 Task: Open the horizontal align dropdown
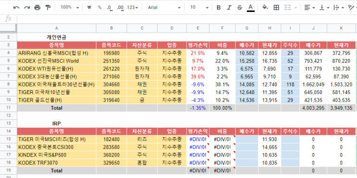(x=309, y=8)
